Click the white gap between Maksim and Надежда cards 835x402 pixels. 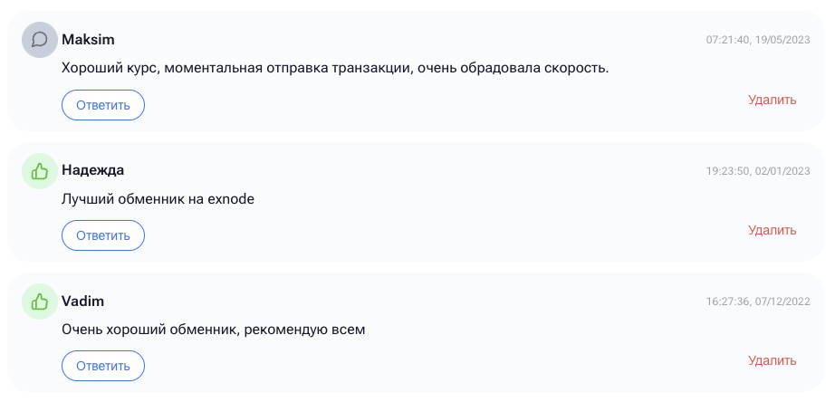[x=417, y=137]
